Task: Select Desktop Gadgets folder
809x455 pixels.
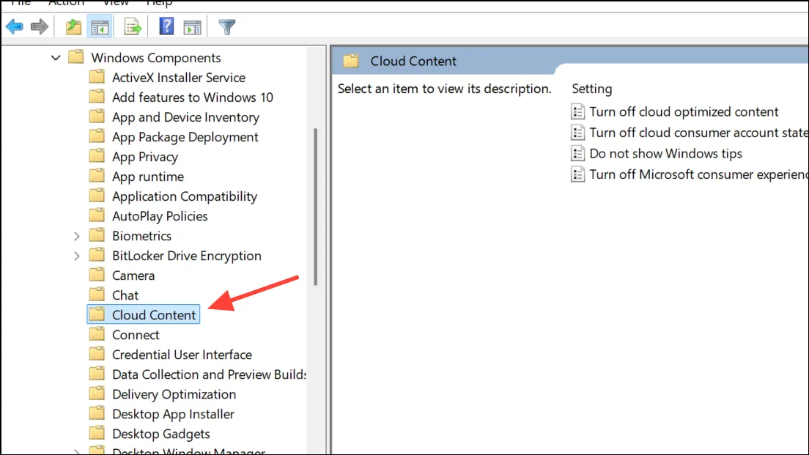Action: pyautogui.click(x=161, y=434)
